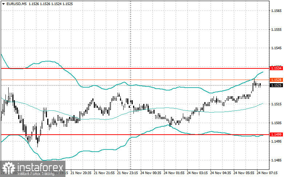Select the 24 Nov 07:15 time label
Image resolution: width=284 pixels, height=177 pixels.
pyautogui.click(x=267, y=173)
